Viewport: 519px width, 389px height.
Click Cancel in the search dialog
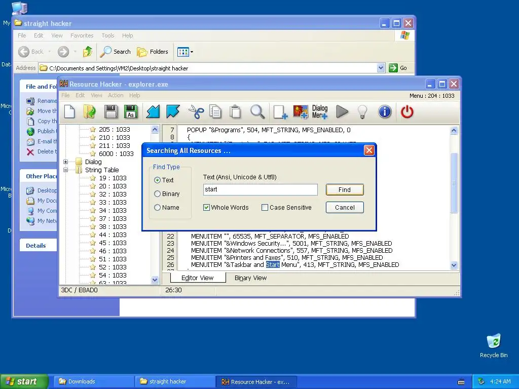tap(345, 207)
